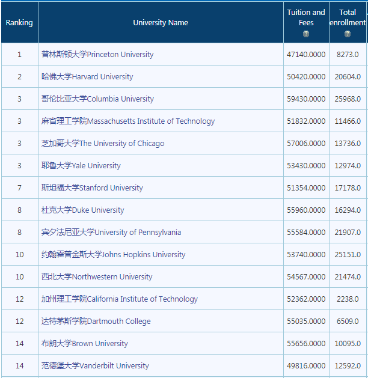This screenshot has width=368, height=378.
Task: Select MIT's enrollment value 11466.0
Action: point(348,121)
